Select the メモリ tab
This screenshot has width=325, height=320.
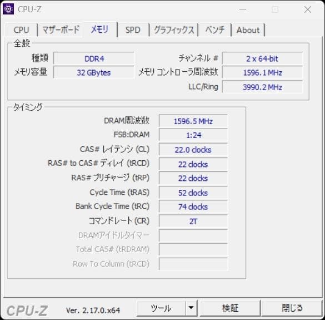100,29
